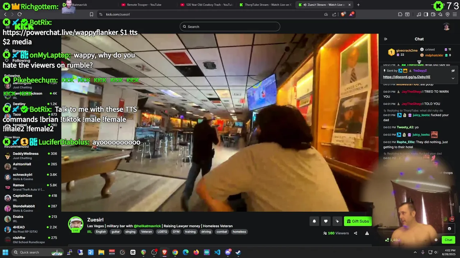Open Firefox from the taskbar

point(196,252)
